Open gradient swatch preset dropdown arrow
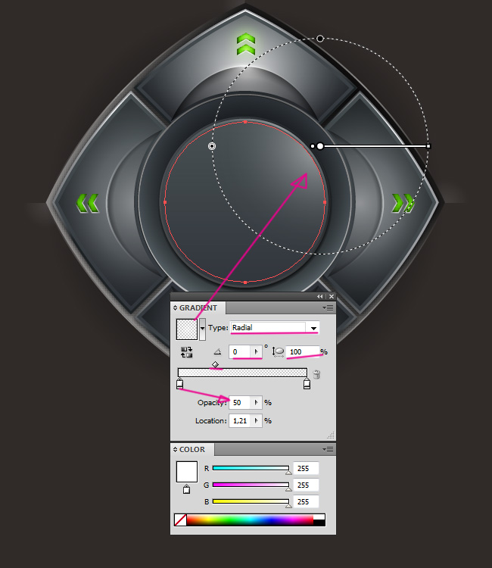 (202, 329)
